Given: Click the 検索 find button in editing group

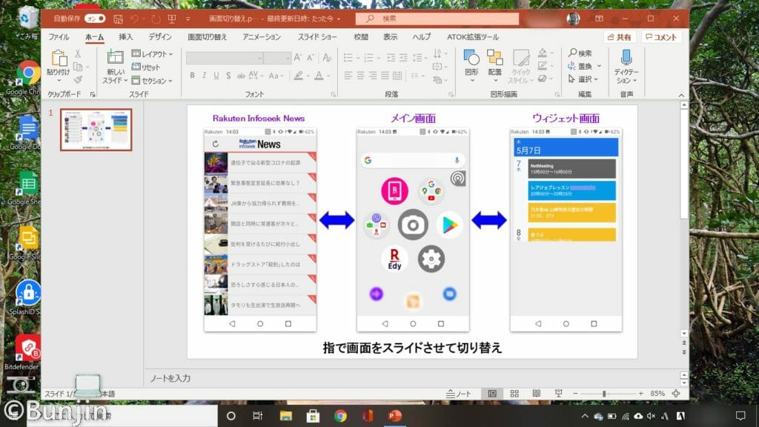Looking at the screenshot, I should 580,53.
